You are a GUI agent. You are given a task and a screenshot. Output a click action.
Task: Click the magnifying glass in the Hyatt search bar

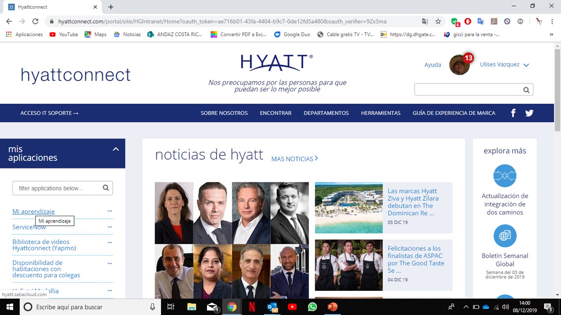pos(526,89)
